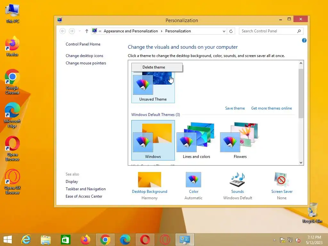This screenshot has width=328, height=246.
Task: Open Firefox from the taskbar
Action: [85, 240]
